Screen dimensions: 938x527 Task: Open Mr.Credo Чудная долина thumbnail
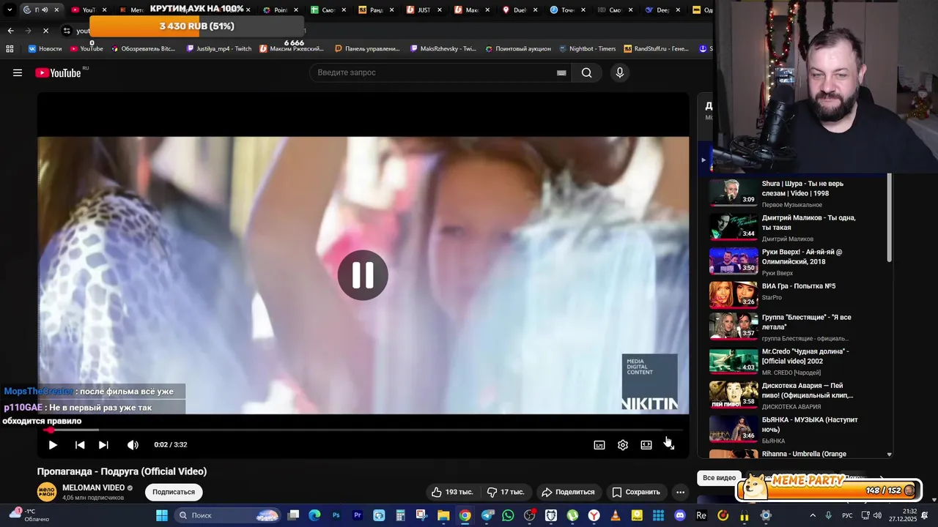point(733,361)
